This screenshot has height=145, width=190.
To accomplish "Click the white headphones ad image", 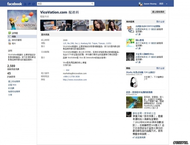I will click(134, 82).
